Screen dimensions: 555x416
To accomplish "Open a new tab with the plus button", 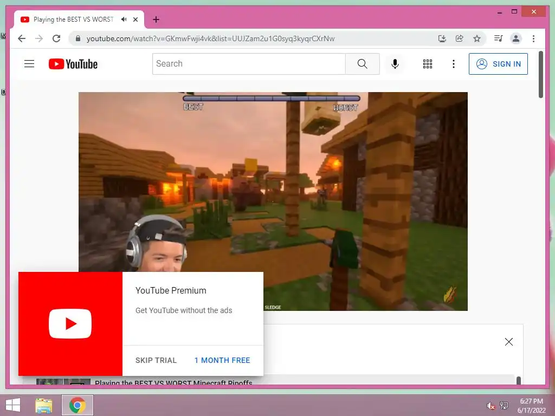I will (x=156, y=19).
